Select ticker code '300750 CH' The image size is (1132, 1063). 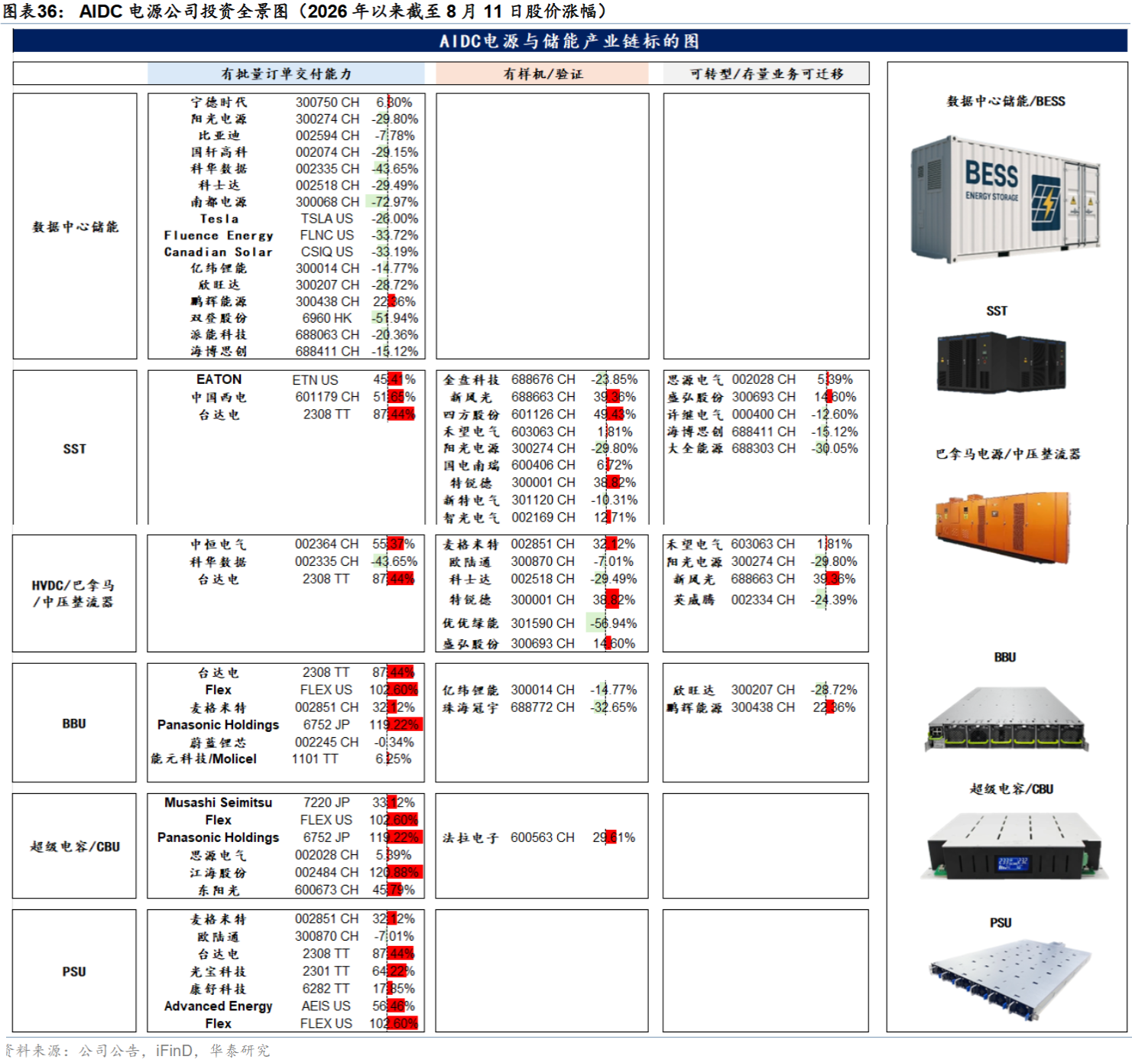pyautogui.click(x=327, y=102)
